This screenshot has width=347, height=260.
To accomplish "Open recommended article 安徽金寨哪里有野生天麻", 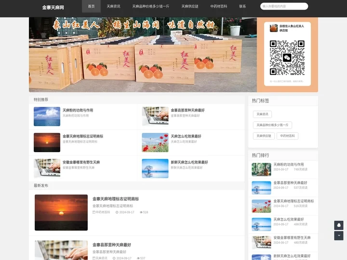I will (x=81, y=162).
